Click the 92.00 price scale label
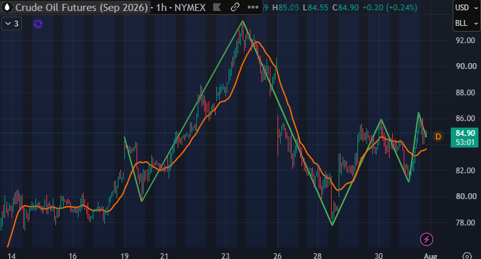Image resolution: width=481 pixels, height=259 pixels. [x=466, y=40]
